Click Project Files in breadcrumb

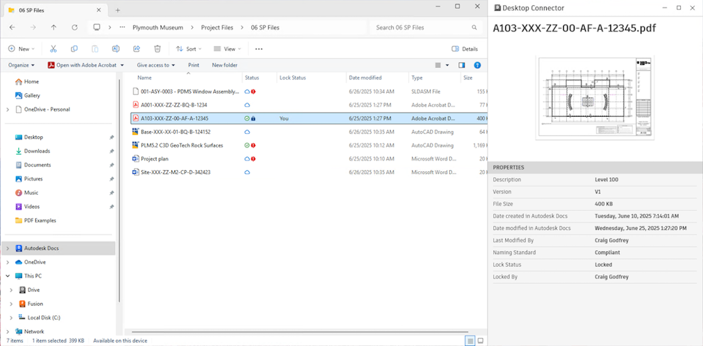(217, 27)
